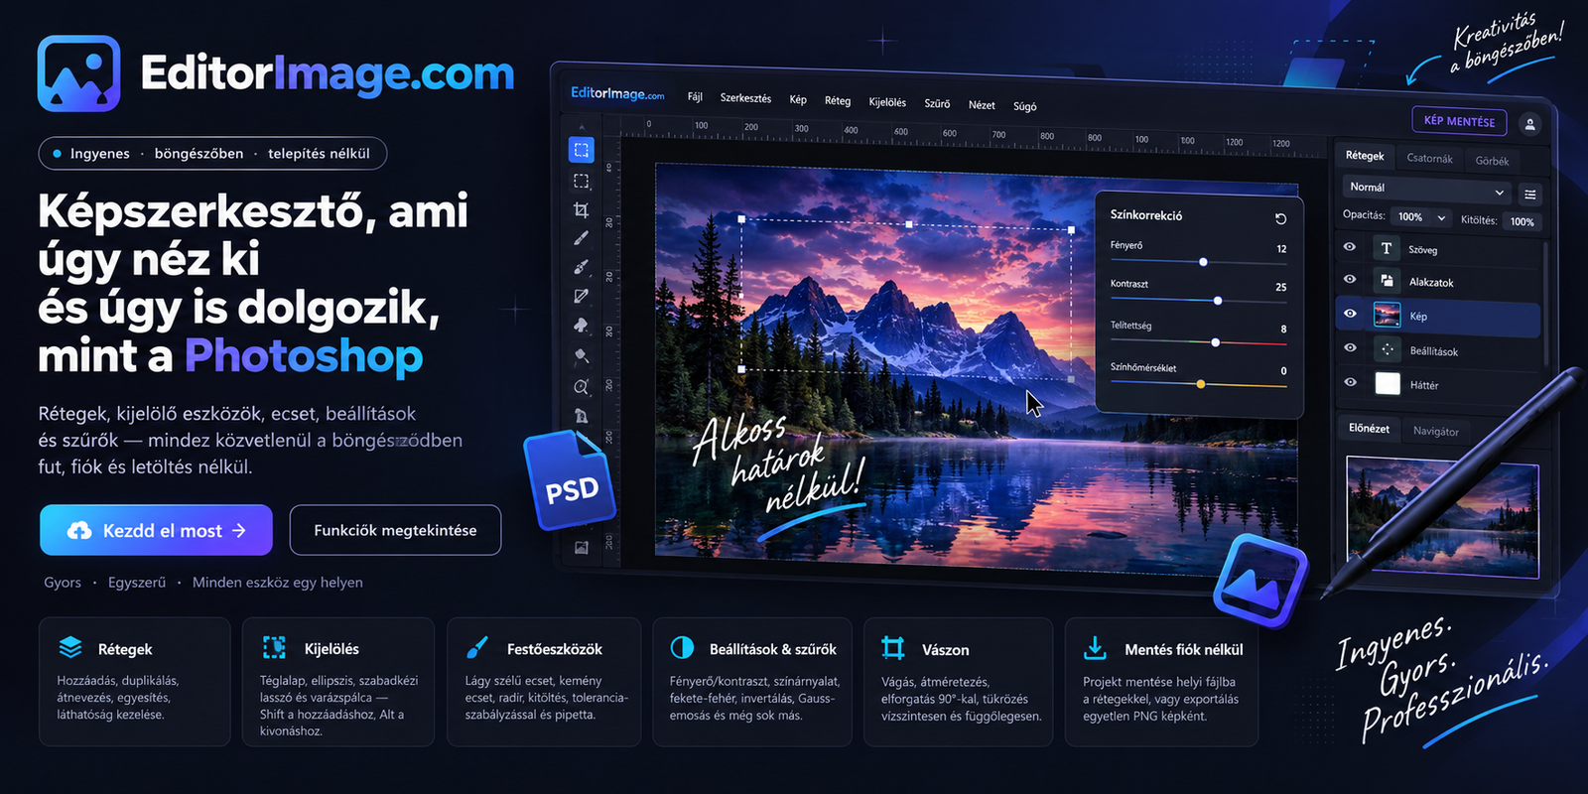Switch to the Navigátor tab
This screenshot has height=794, width=1588.
coord(1436,431)
